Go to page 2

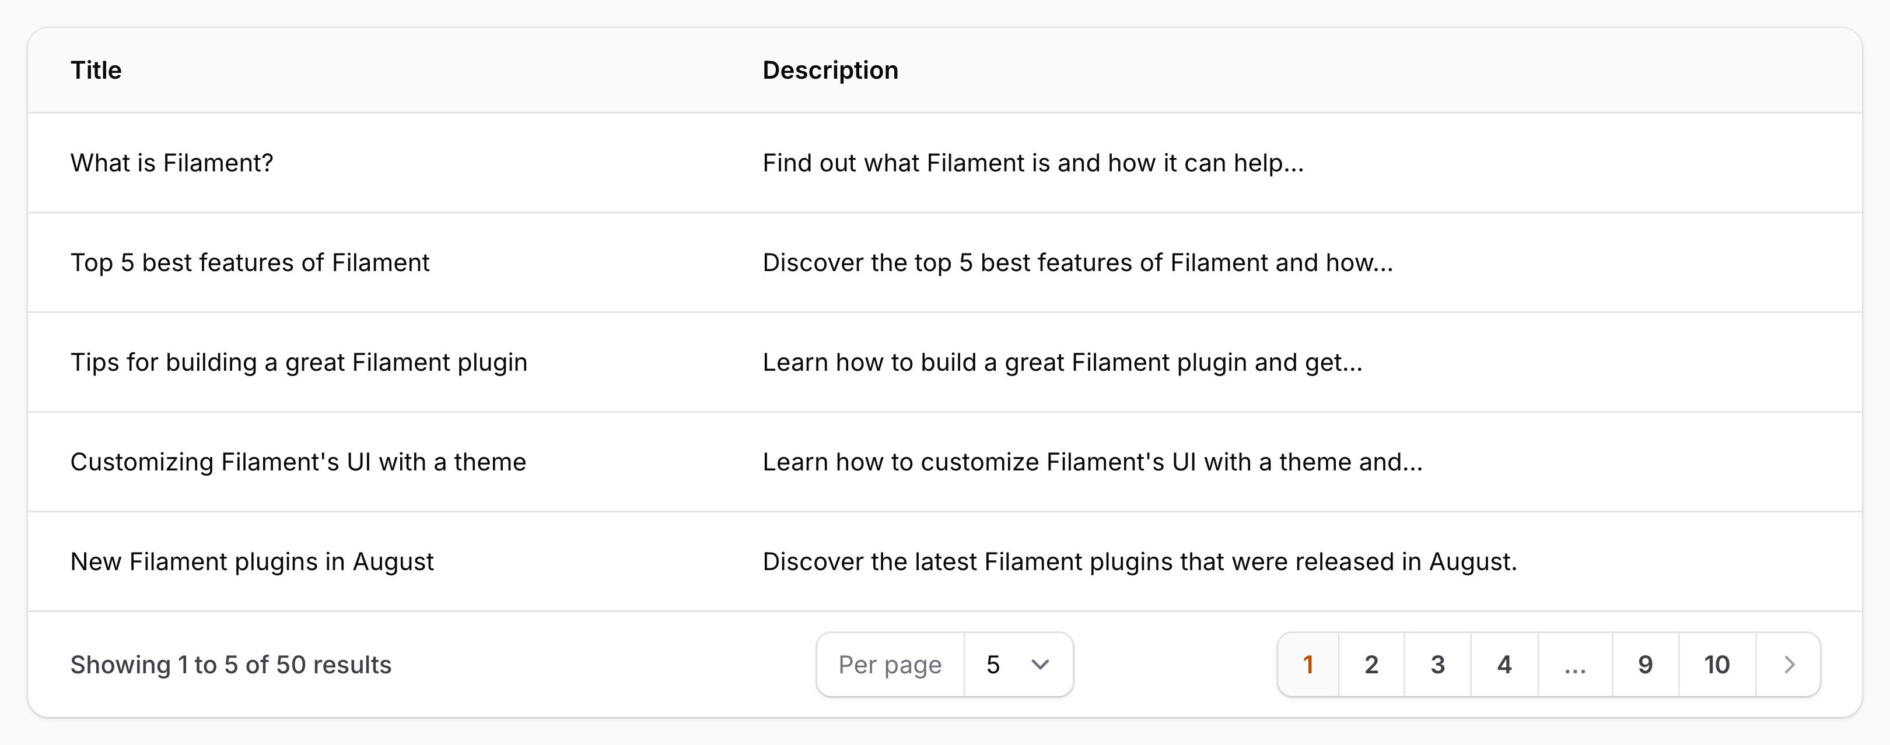coord(1371,665)
